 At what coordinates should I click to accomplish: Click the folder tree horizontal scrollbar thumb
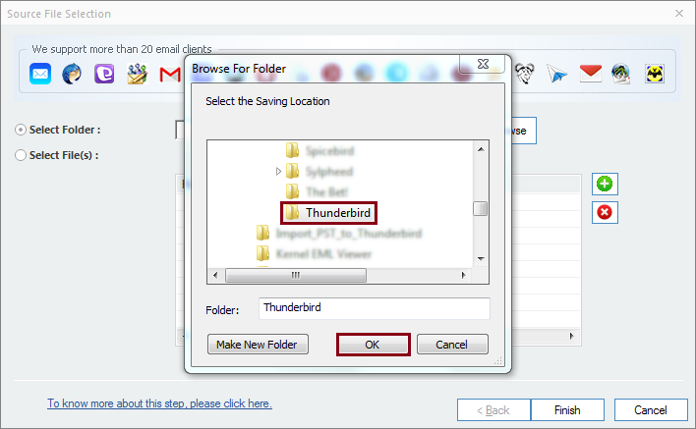tap(296, 275)
